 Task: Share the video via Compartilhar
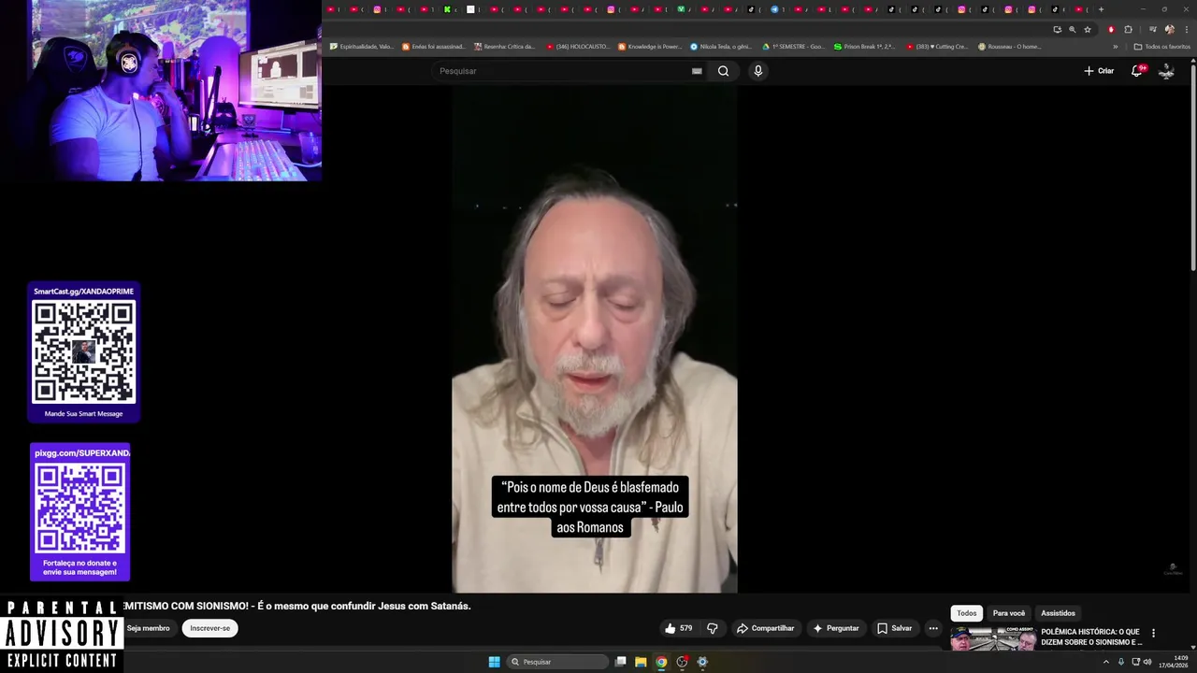click(x=765, y=628)
